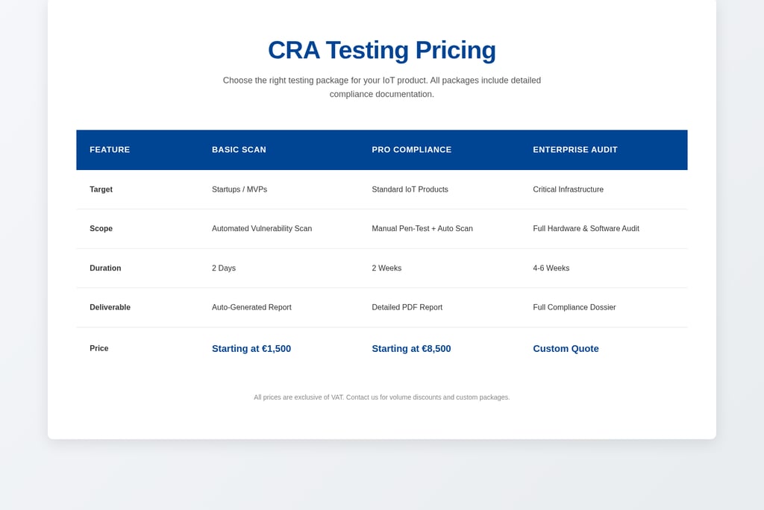This screenshot has height=510, width=764.
Task: Click the 'Starting at €8,500' price
Action: [x=411, y=349]
